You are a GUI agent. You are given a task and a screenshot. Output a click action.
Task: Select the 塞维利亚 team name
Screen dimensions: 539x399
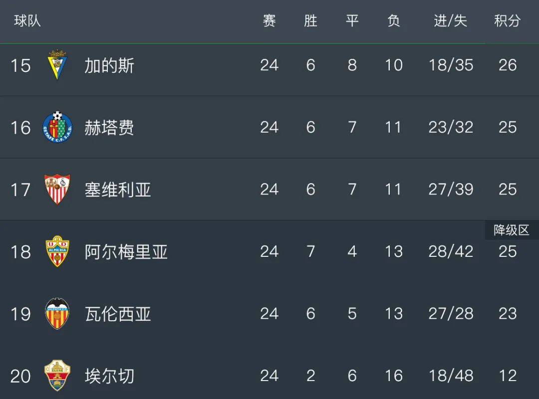[118, 190]
